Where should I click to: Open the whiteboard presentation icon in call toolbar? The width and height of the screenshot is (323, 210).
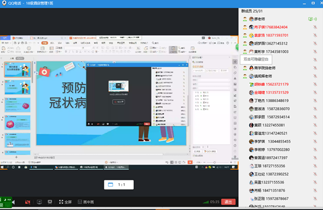50,202
